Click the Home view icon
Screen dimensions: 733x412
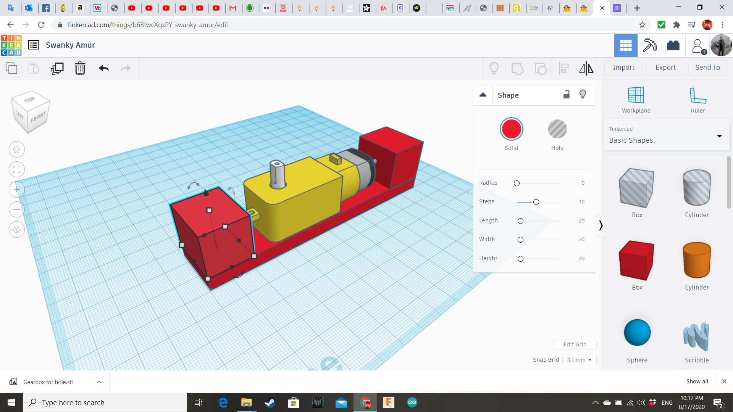[x=17, y=150]
